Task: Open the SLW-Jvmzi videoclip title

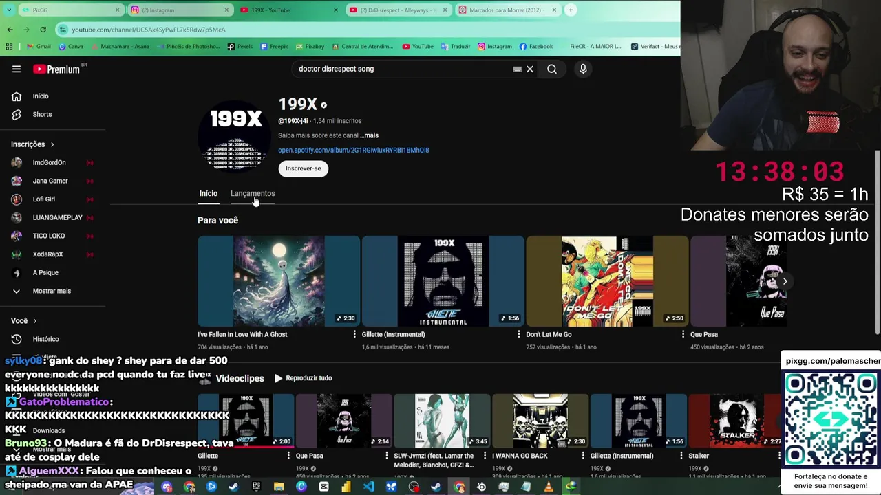Action: click(434, 460)
